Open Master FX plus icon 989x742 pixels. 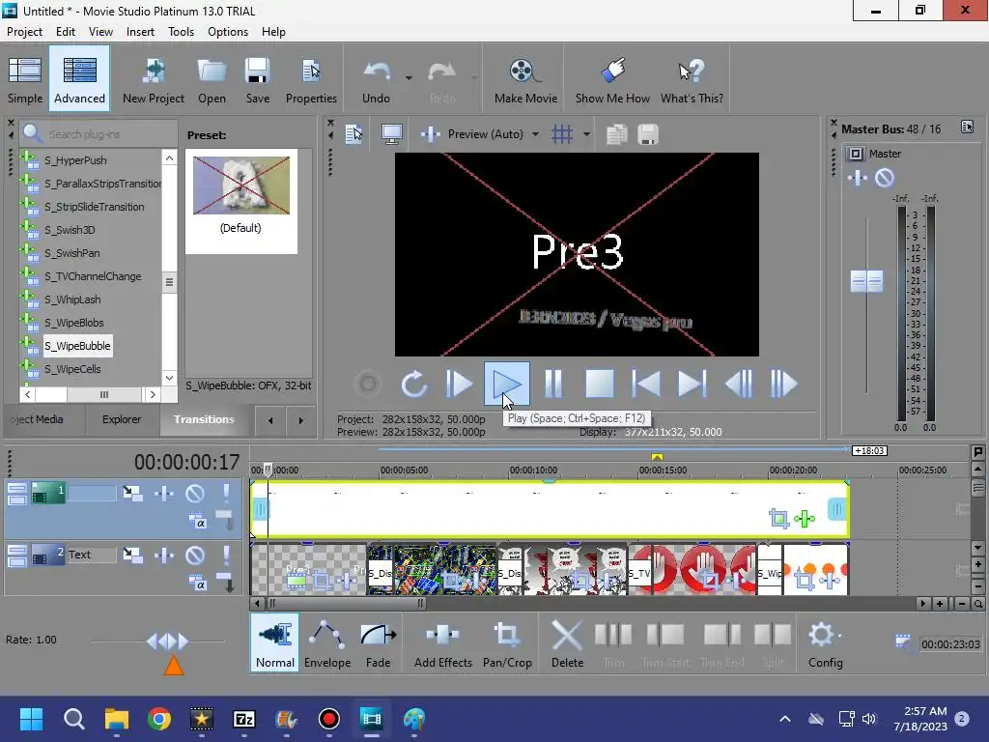[x=858, y=178]
